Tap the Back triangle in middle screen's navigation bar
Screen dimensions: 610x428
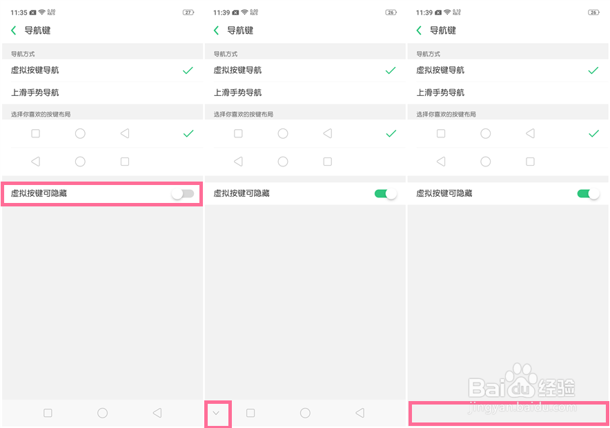(360, 412)
